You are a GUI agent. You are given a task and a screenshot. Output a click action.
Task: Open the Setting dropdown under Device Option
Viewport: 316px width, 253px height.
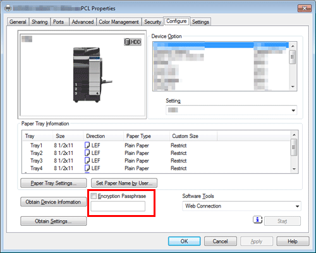[x=231, y=110]
